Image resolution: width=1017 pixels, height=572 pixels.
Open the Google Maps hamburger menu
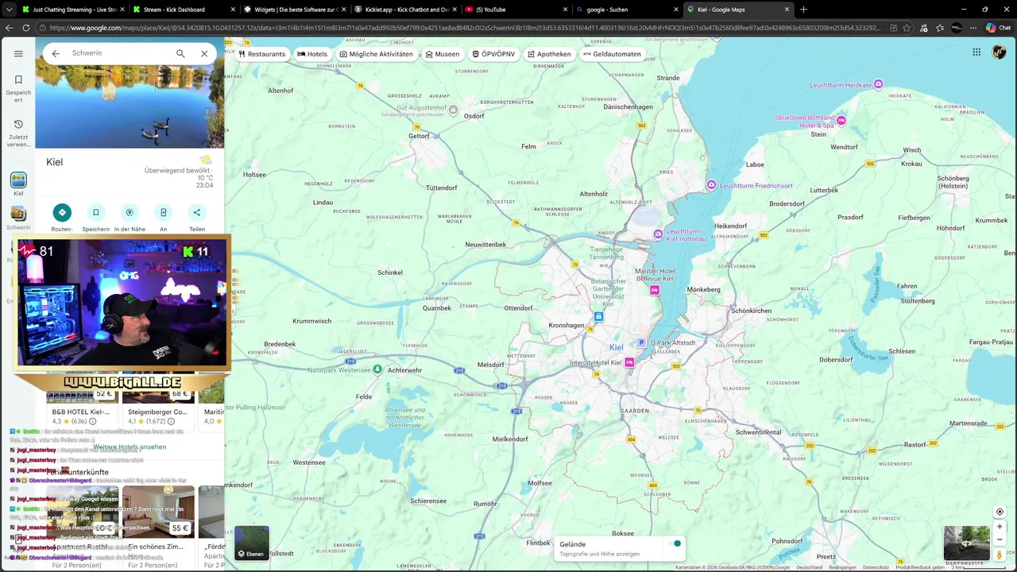[18, 53]
